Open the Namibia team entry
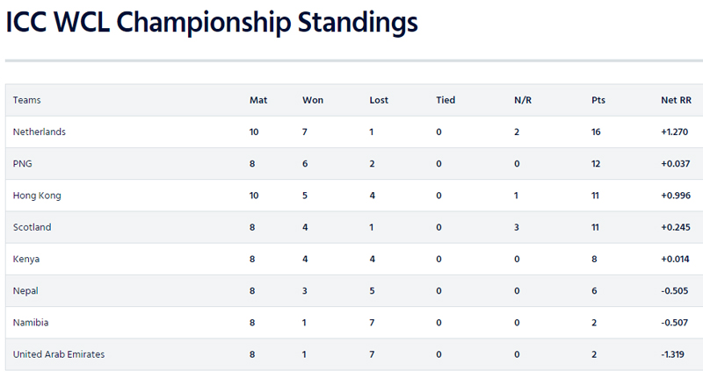Viewport: 703px width, 385px height. click(x=32, y=322)
